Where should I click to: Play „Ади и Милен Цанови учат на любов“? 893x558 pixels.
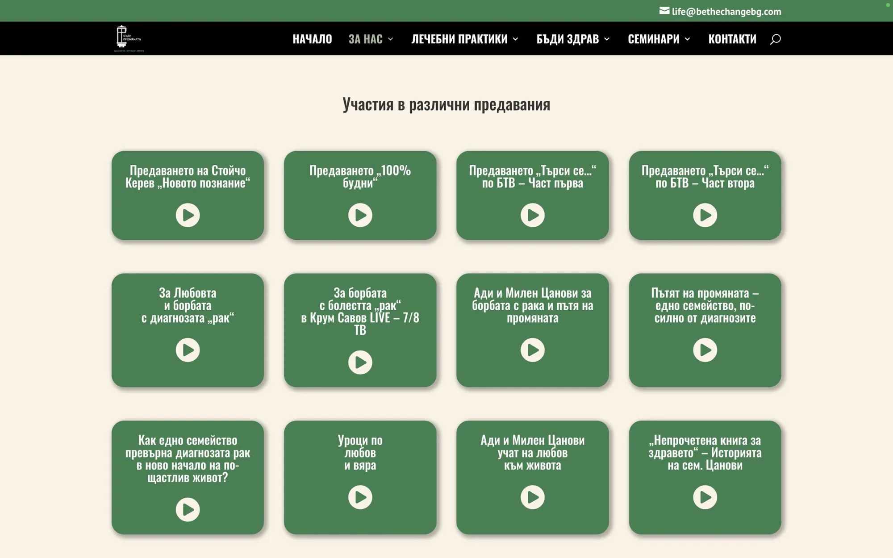[532, 497]
